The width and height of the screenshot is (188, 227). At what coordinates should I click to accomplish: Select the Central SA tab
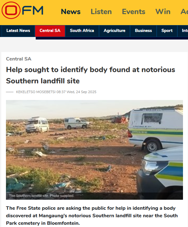50,31
